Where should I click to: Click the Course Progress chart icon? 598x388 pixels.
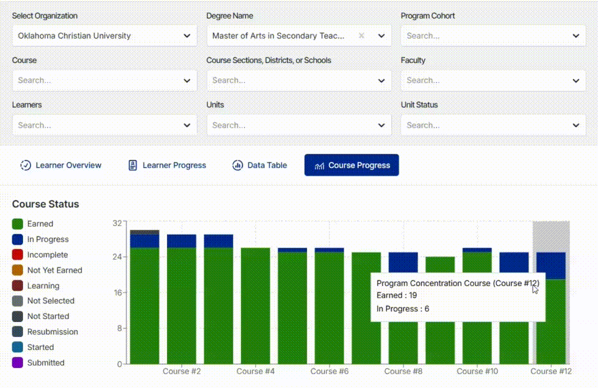(319, 166)
